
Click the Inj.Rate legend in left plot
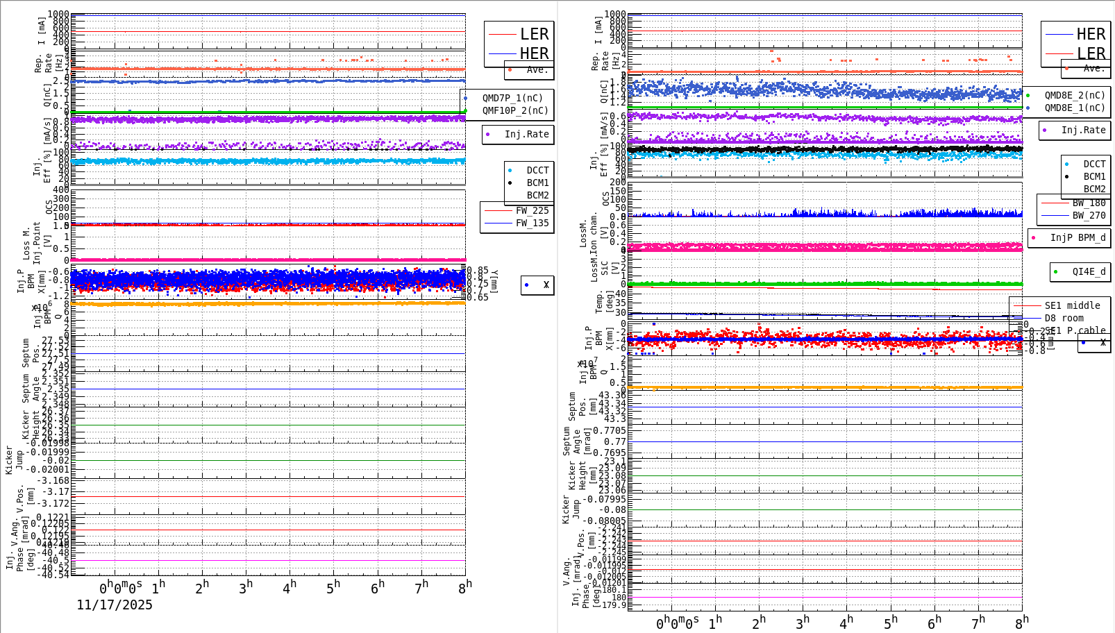[x=526, y=134]
